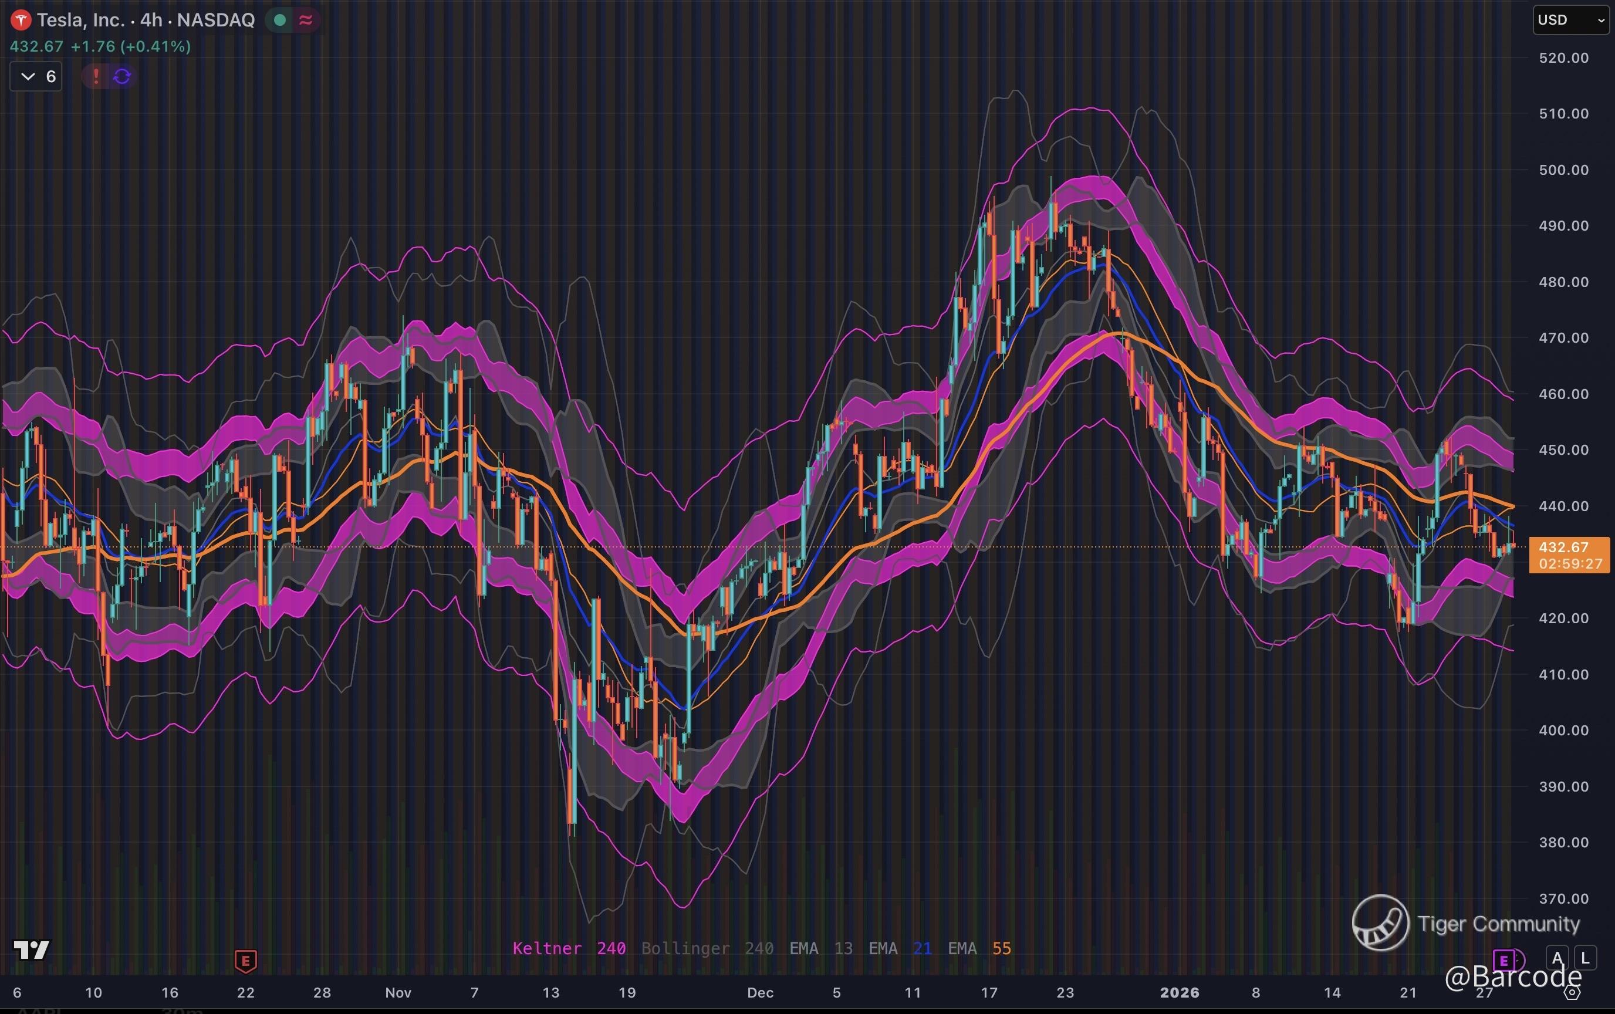This screenshot has height=1014, width=1615.
Task: Click the purple upcoming earnings E icon
Action: point(1504,959)
